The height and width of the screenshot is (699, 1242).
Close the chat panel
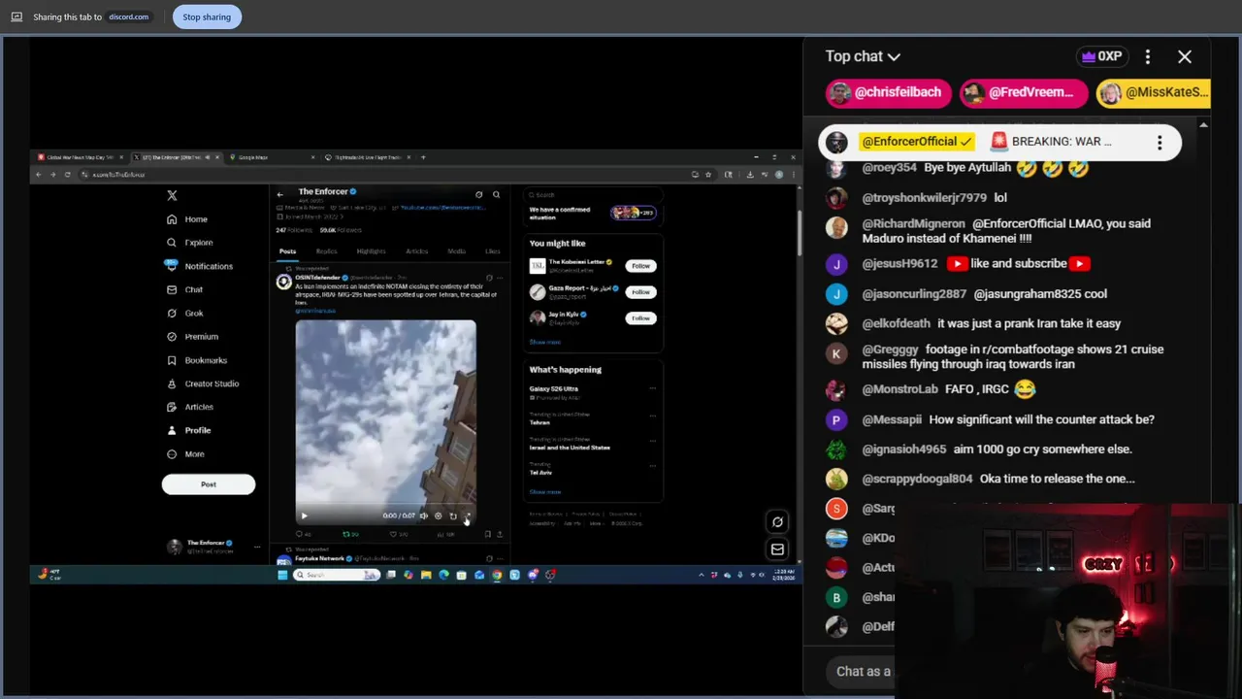pyautogui.click(x=1185, y=57)
